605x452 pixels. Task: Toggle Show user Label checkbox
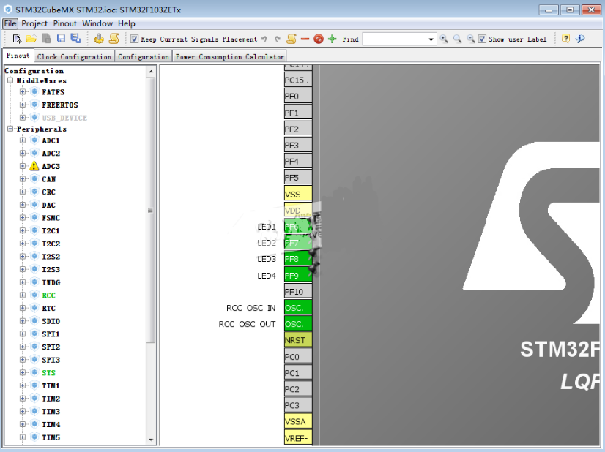[x=482, y=39]
